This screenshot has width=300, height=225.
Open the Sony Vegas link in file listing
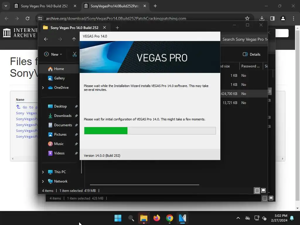pyautogui.click(x=26, y=113)
